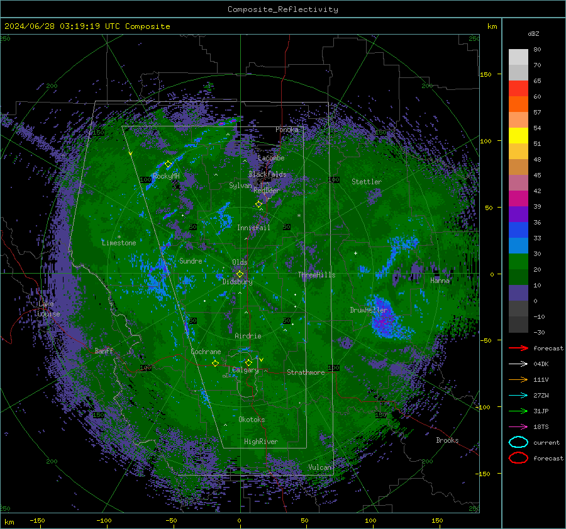Click the Lacombe label on map
Image resolution: width=566 pixels, height=529 pixels.
pos(271,158)
